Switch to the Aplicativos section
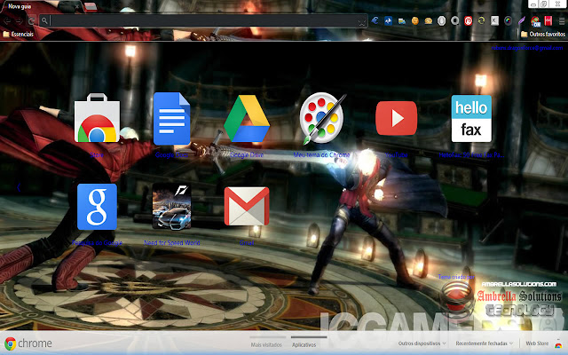Viewport: 568px width, 355px height. (x=304, y=344)
